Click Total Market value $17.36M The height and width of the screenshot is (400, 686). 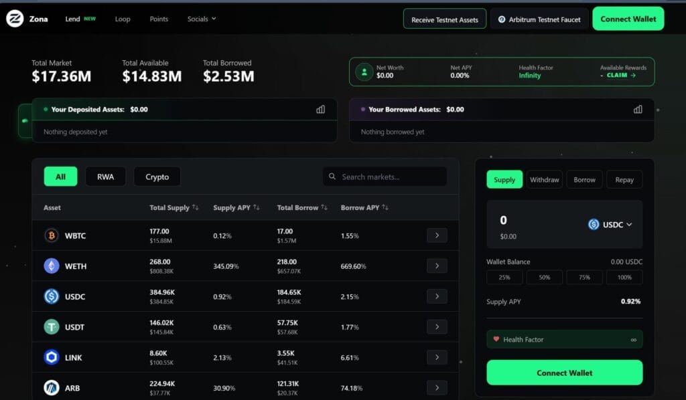tap(61, 76)
